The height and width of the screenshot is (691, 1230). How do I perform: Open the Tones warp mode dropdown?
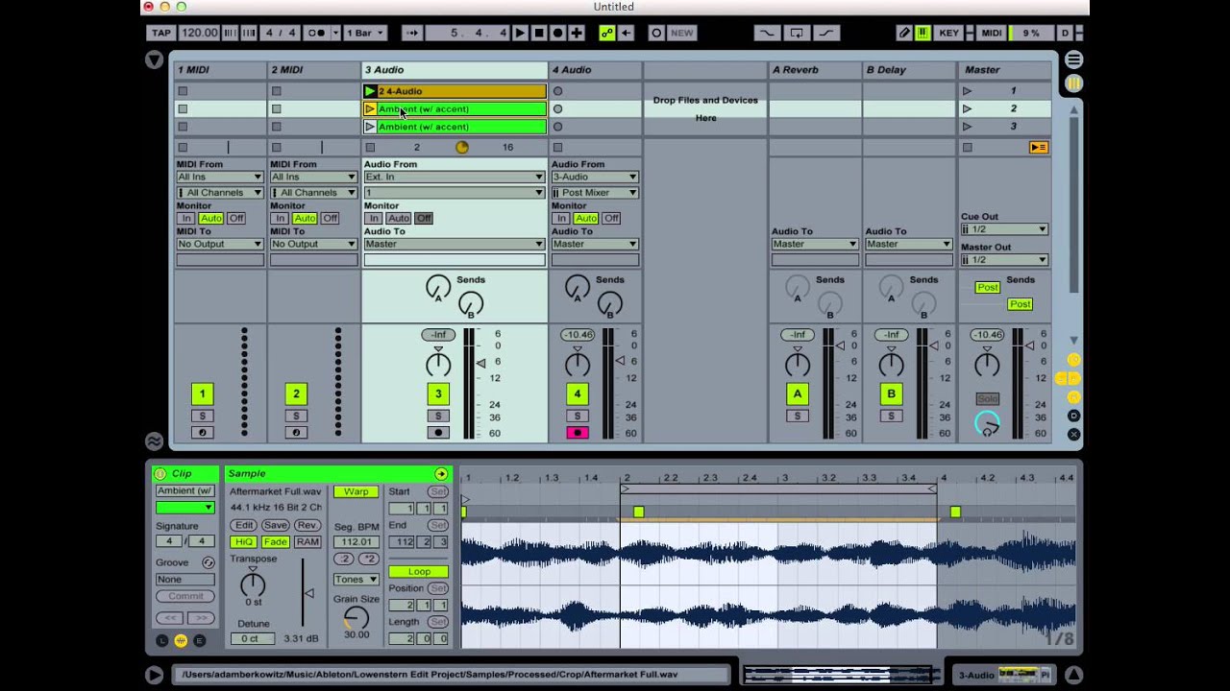pyautogui.click(x=356, y=579)
